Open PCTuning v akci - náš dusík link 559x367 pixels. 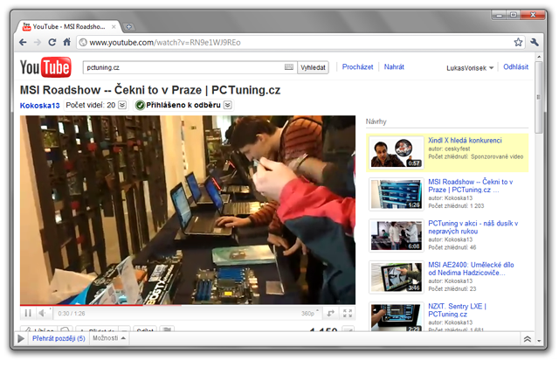473,227
